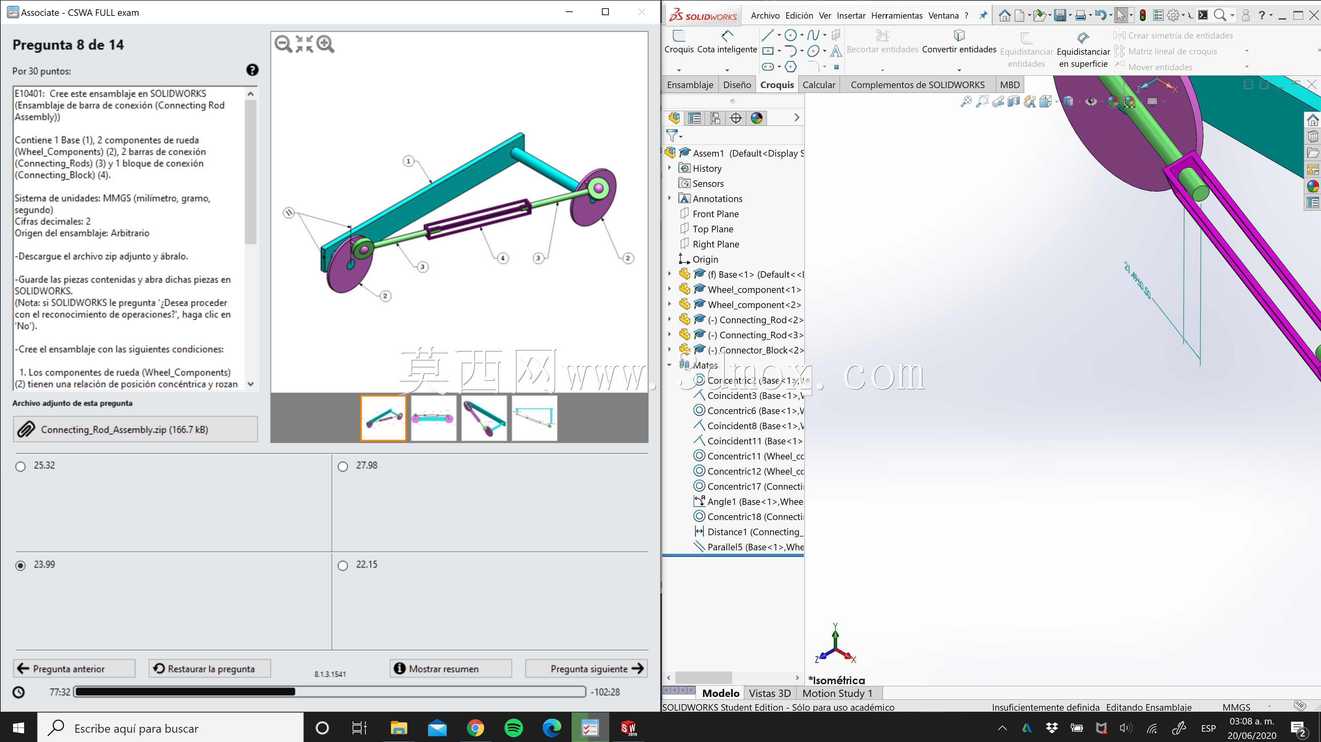Fit the exam image to window
This screenshot has width=1321, height=742.
(x=304, y=44)
